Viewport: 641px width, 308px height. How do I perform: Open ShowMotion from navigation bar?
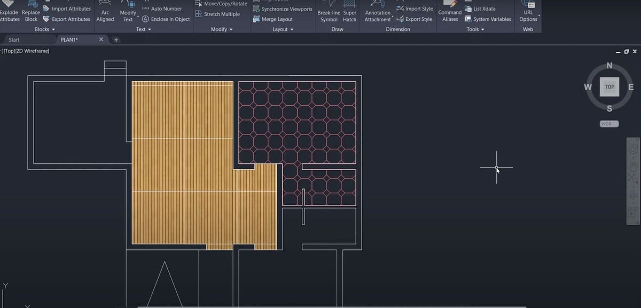tap(633, 214)
